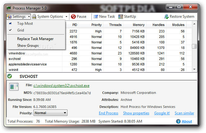Image resolution: width=206 pixels, height=133 pixels.
Task: Click the Scan similar link
Action: [184, 113]
